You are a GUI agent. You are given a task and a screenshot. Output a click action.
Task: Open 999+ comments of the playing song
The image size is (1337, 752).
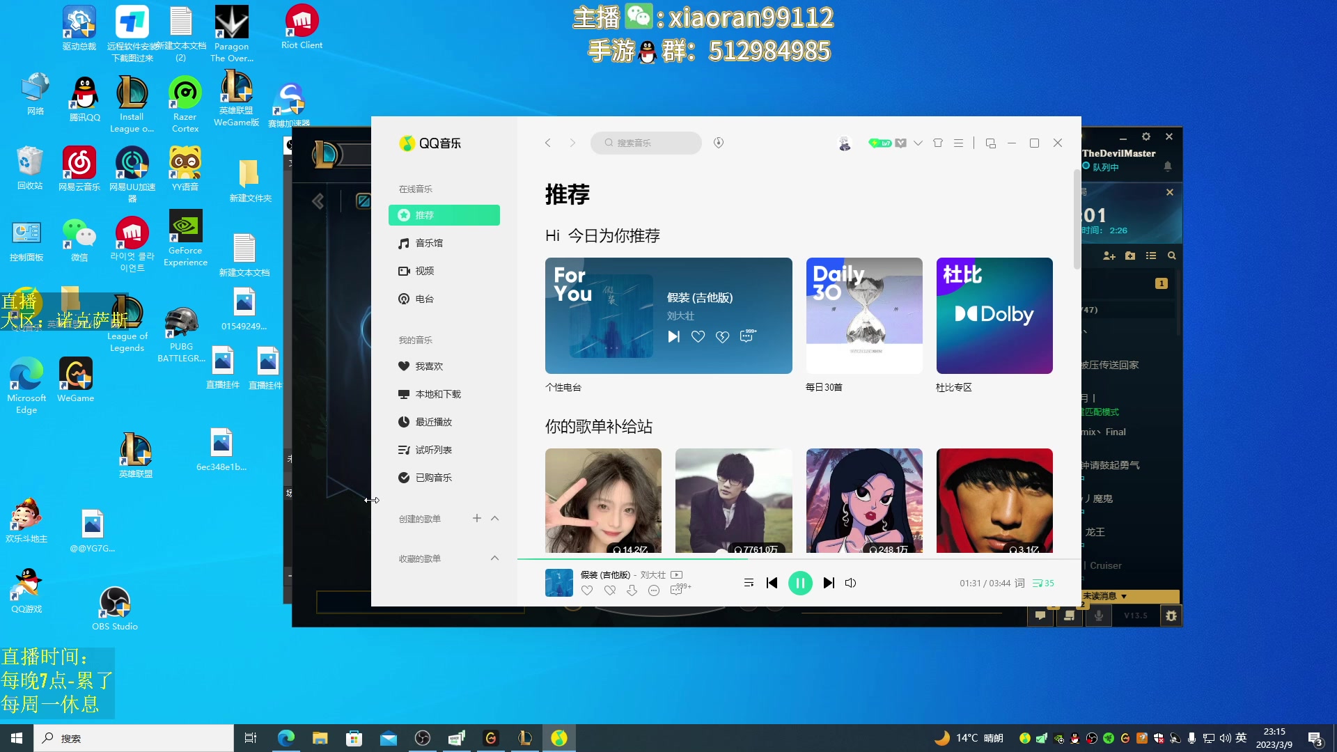tap(679, 590)
